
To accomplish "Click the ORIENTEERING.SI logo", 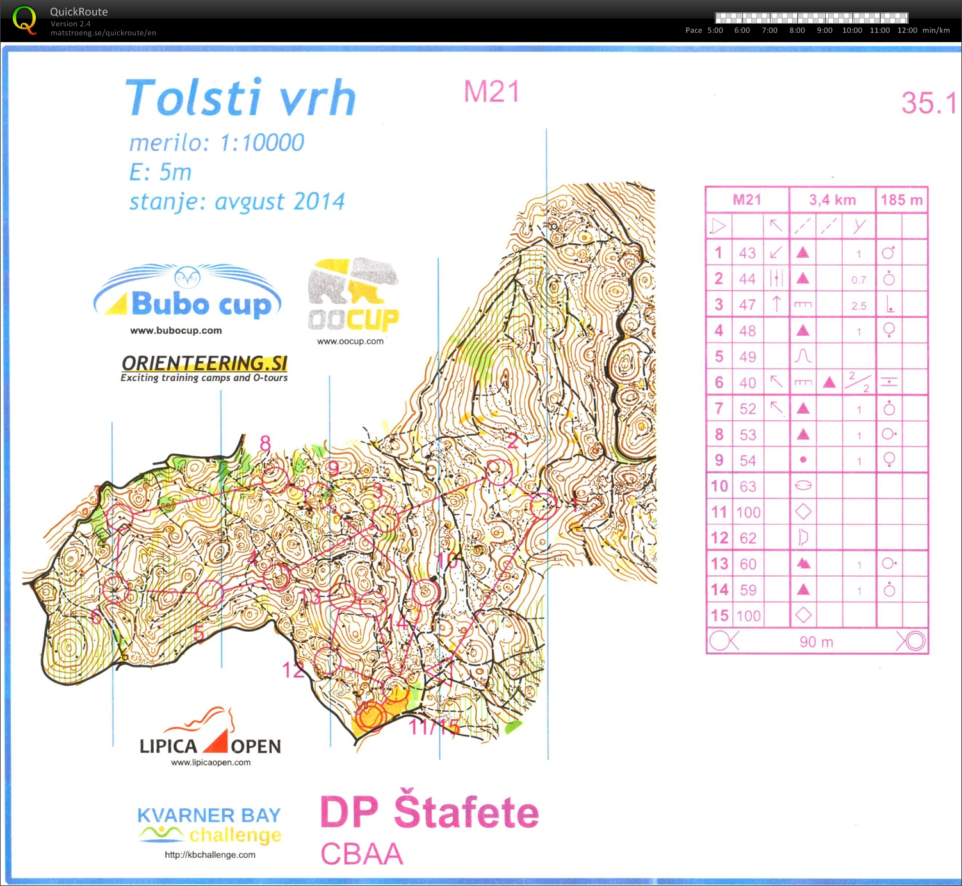I will coord(204,363).
